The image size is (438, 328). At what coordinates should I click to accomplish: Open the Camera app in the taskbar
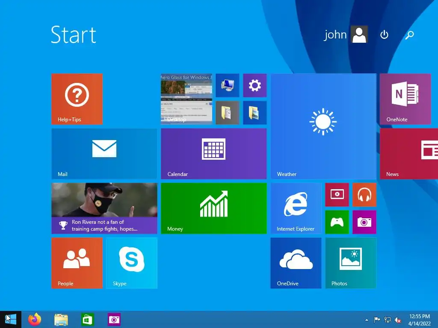tap(114, 319)
